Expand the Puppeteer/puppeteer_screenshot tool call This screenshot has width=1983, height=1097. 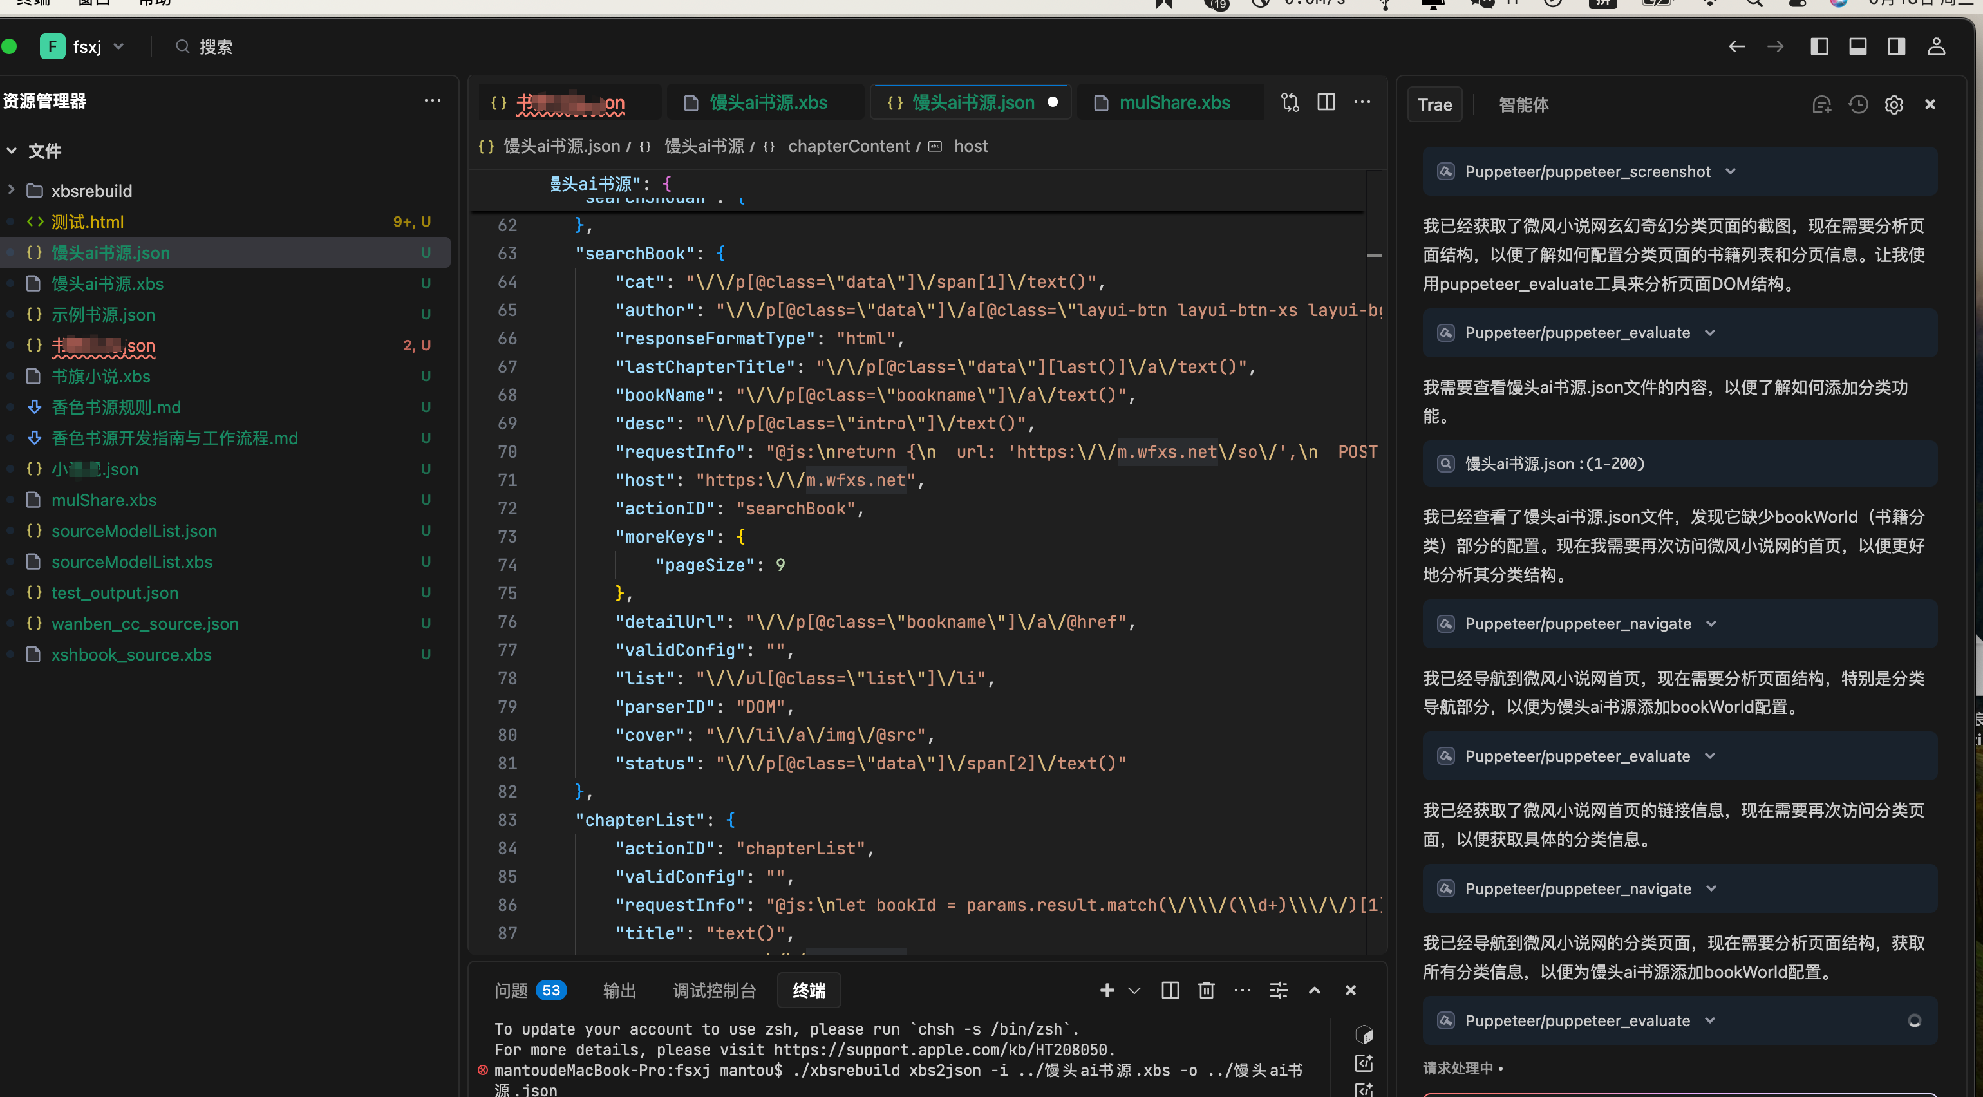coord(1679,171)
